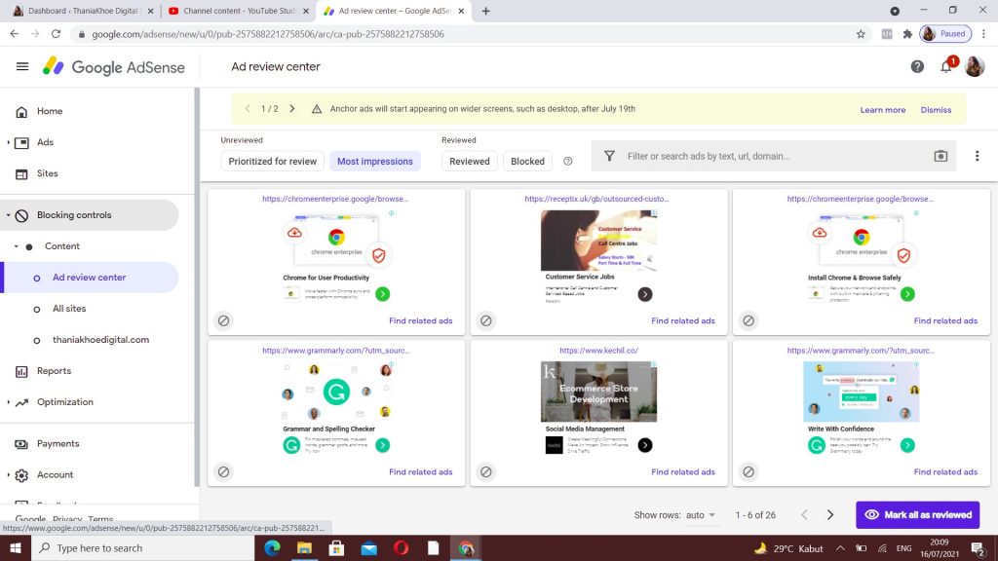Open Reports in the sidebar

pos(54,371)
